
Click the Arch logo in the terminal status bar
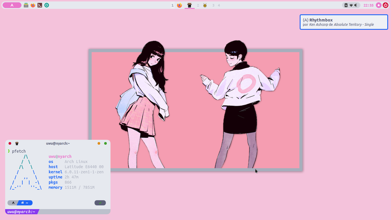coord(13,203)
